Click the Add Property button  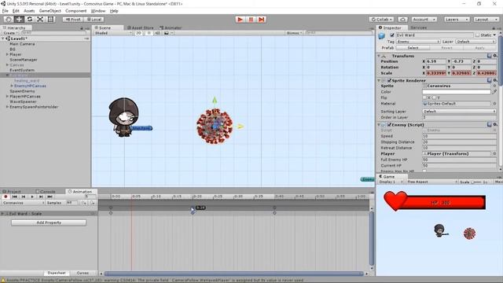pyautogui.click(x=49, y=222)
